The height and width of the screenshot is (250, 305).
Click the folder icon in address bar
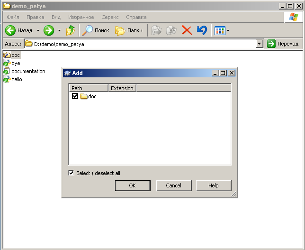[x=29, y=44]
